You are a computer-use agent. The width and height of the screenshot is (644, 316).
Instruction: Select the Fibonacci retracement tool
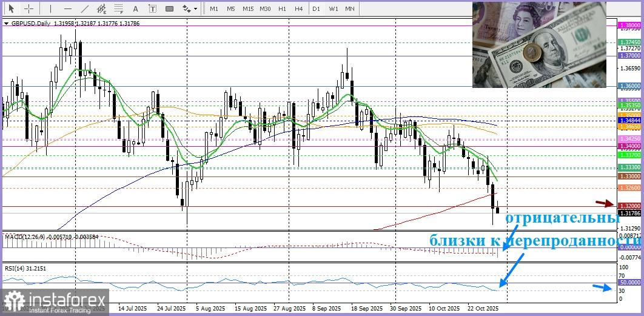coord(119,8)
